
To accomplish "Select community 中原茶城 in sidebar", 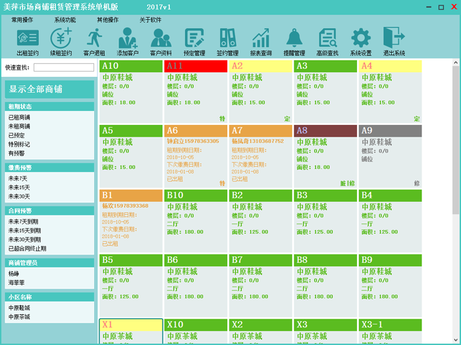I will pyautogui.click(x=19, y=317).
